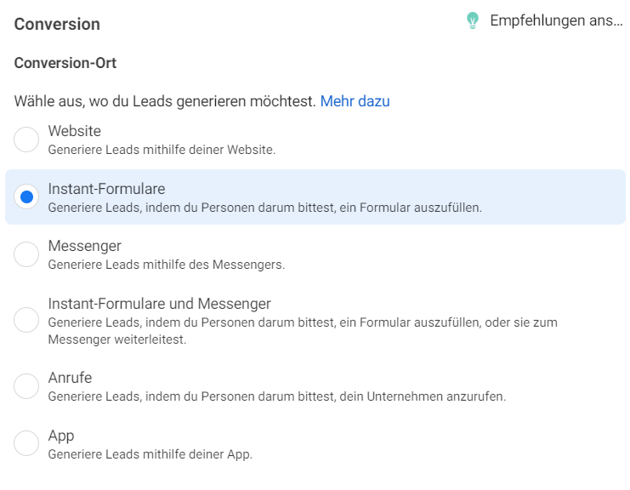Click description 'Generiere Leads mithilfe deiner Website'
This screenshot has height=490, width=630.
pyautogui.click(x=162, y=150)
